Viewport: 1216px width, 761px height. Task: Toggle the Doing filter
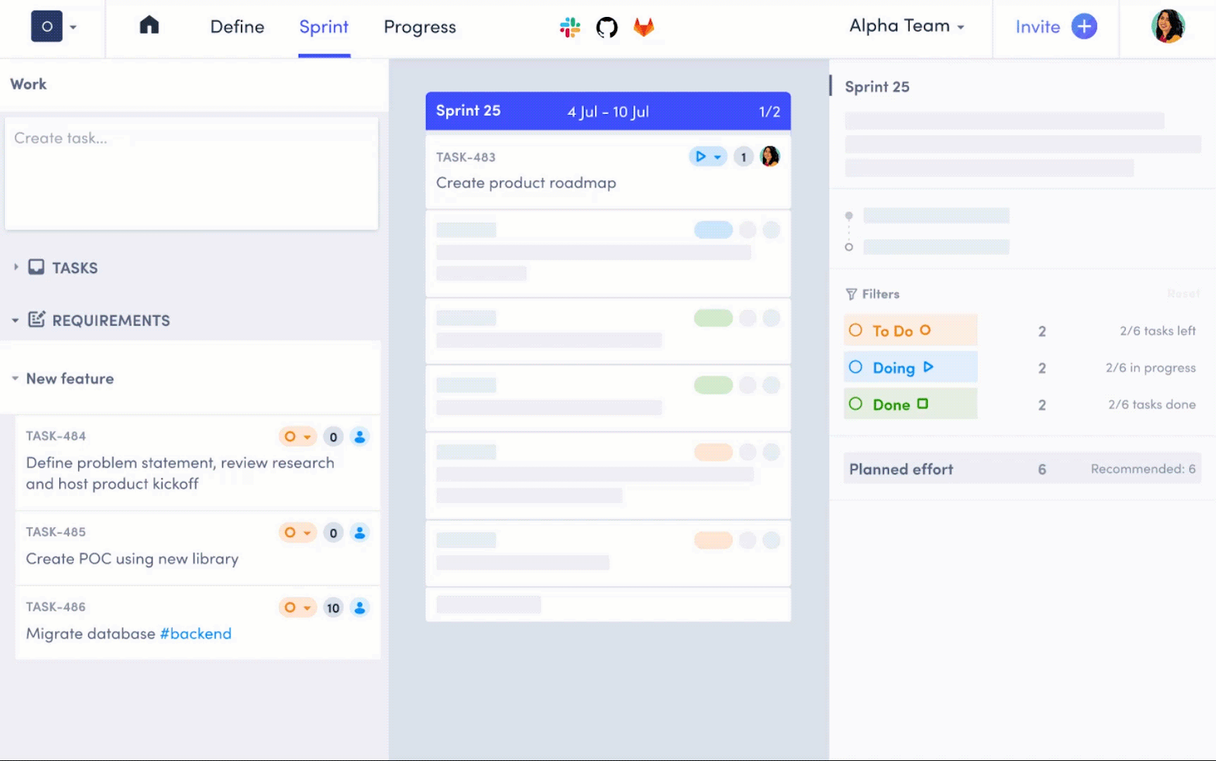click(910, 367)
